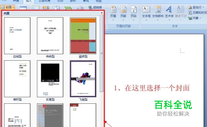Expand the 艺术字 dropdown arrow

pyautogui.click(x=169, y=20)
